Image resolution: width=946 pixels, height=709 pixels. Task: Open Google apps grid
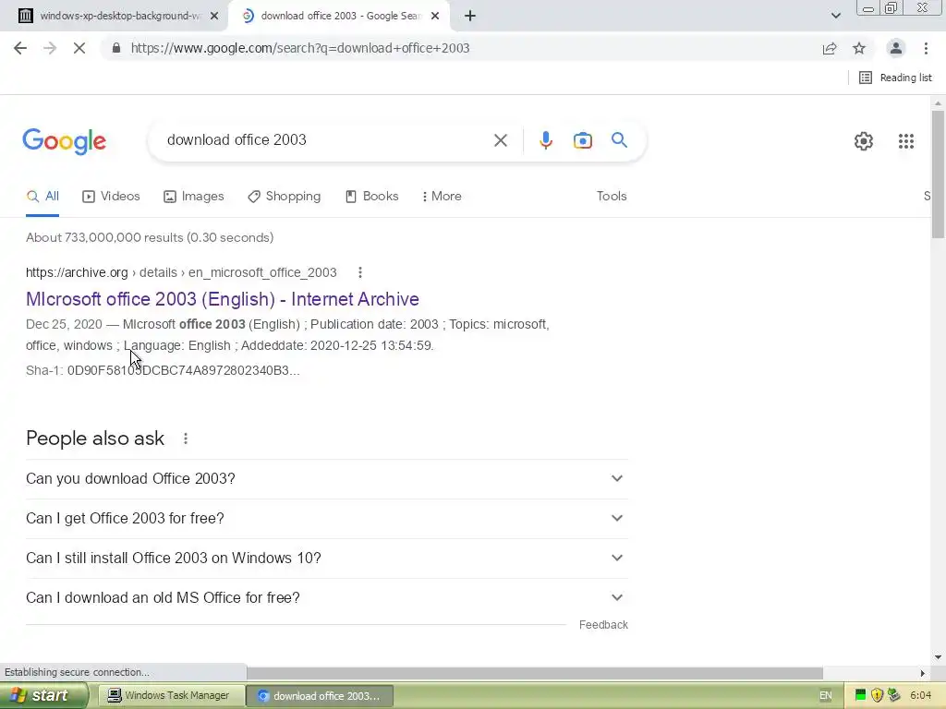906,141
